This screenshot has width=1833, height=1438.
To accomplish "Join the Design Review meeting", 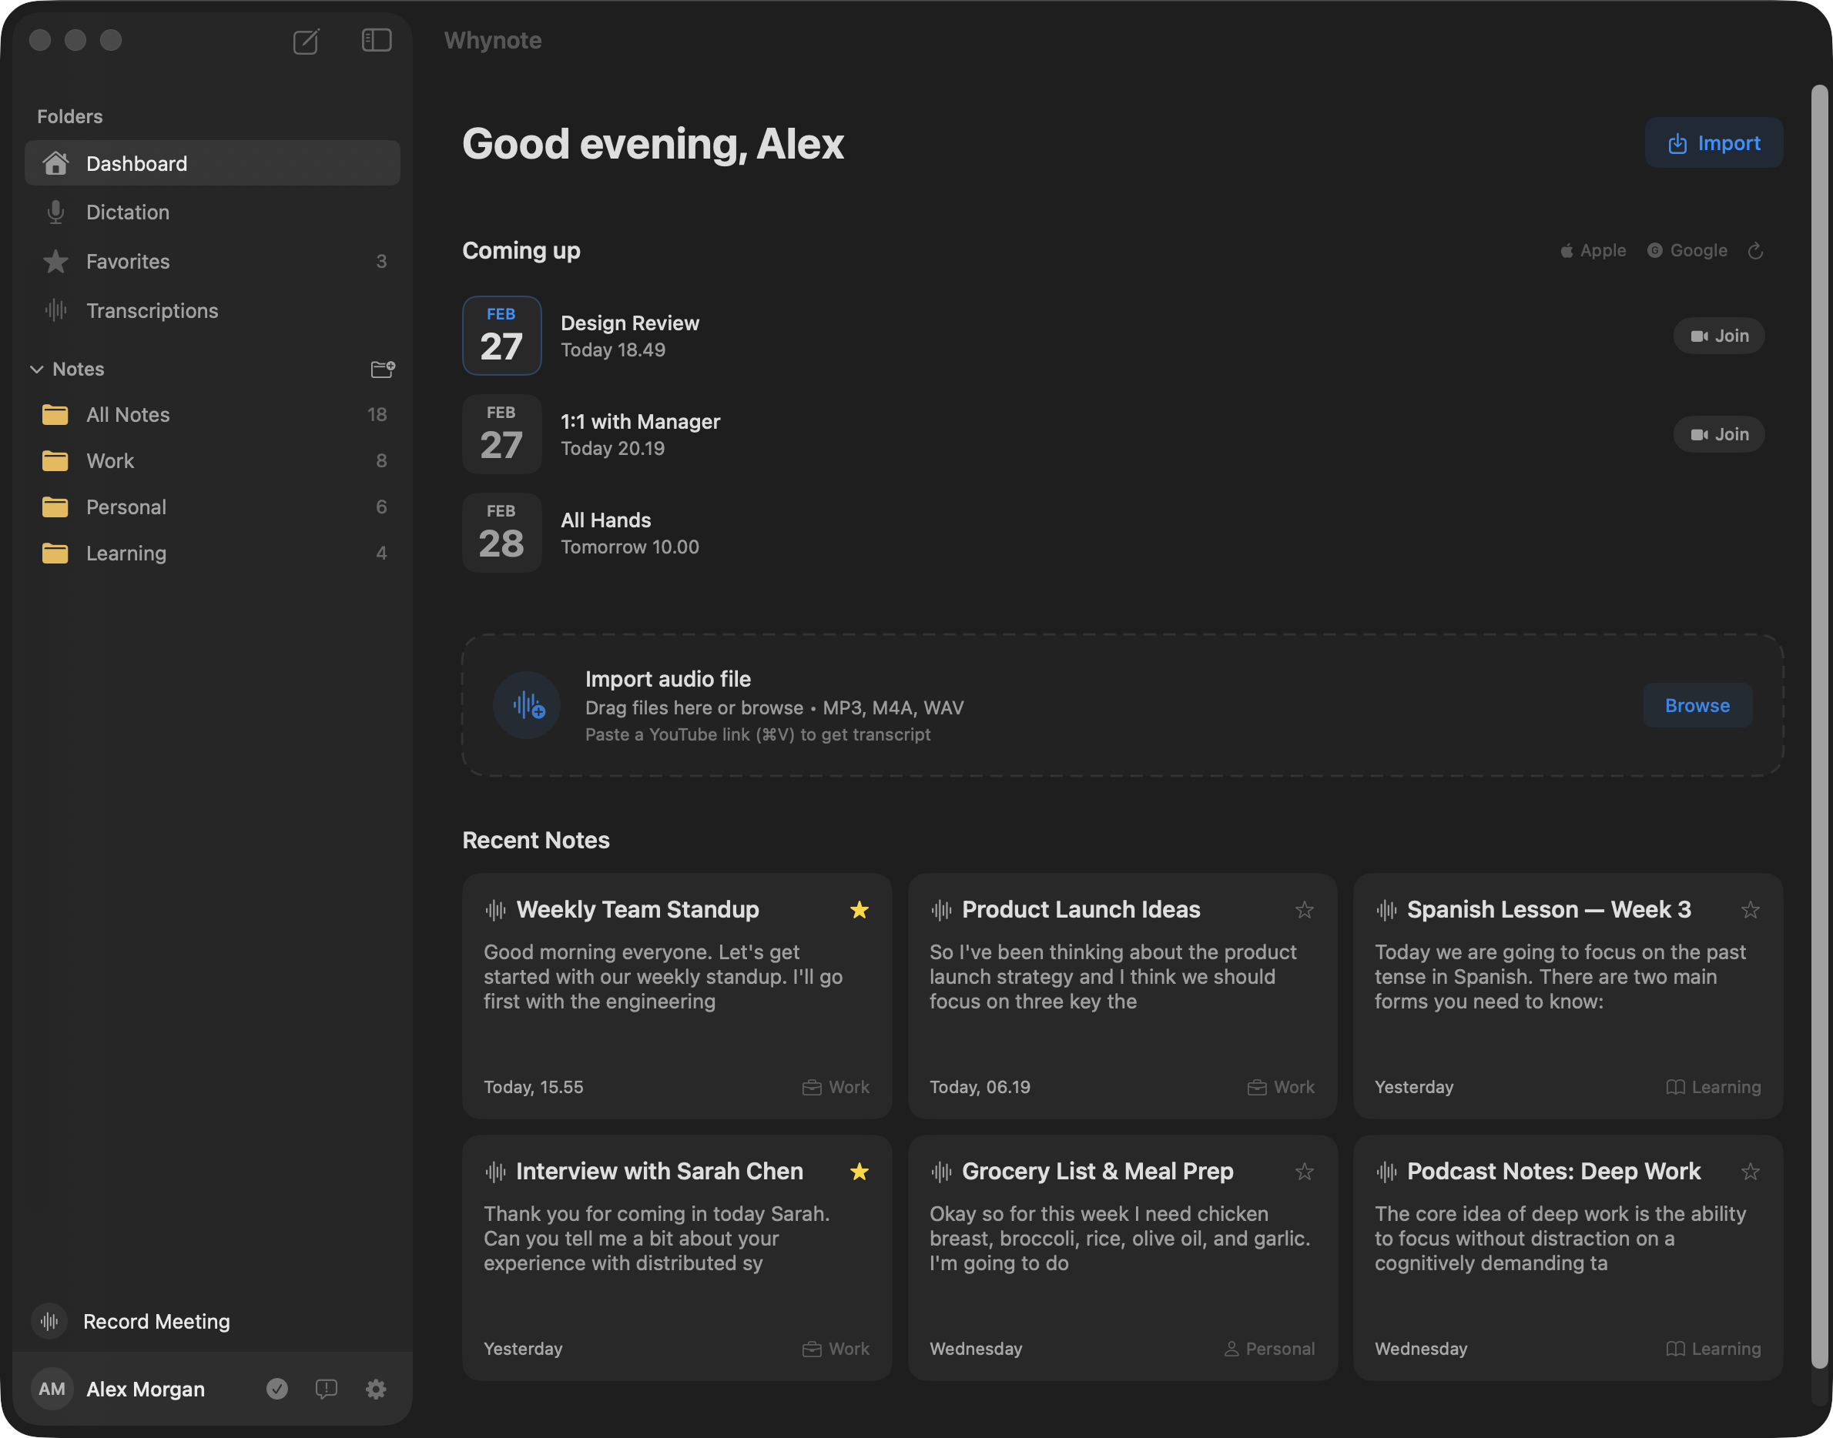I will tap(1718, 335).
